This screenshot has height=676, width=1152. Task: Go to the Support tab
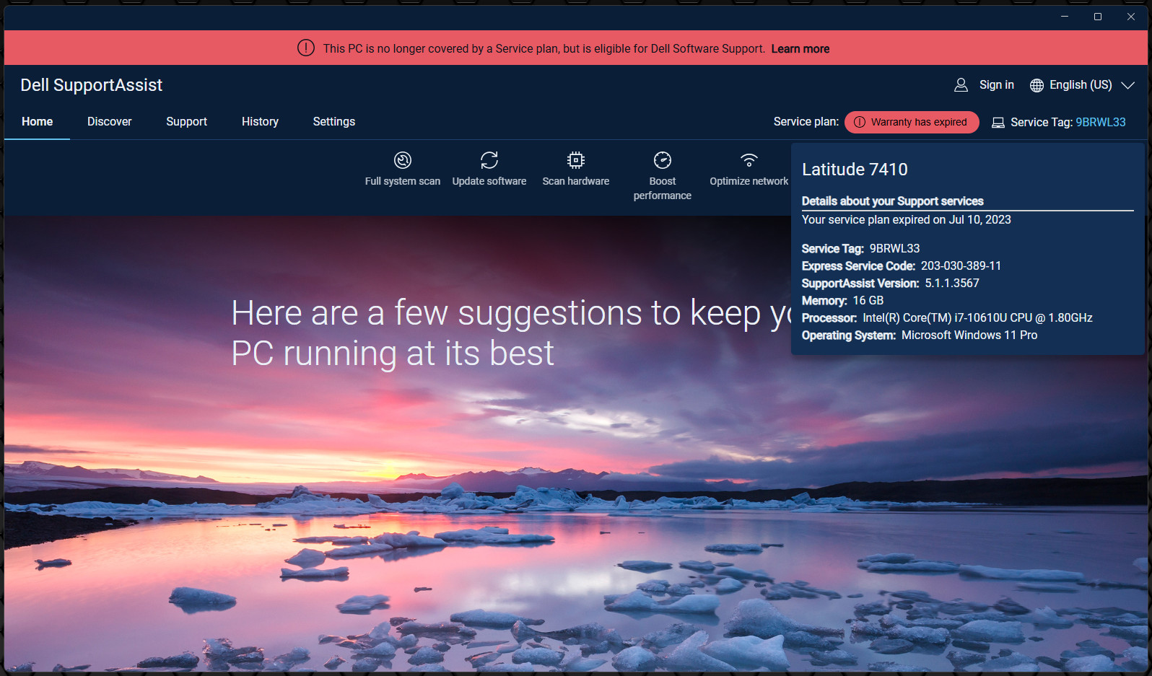187,122
